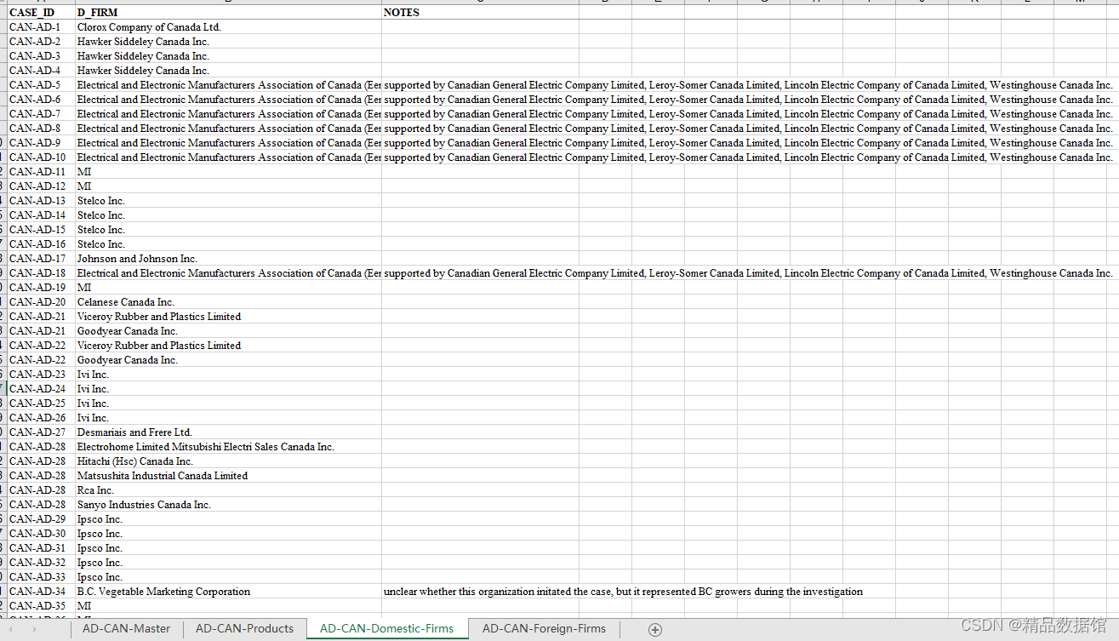Click NOTES cell in CAN-AD-18 row

(481, 273)
